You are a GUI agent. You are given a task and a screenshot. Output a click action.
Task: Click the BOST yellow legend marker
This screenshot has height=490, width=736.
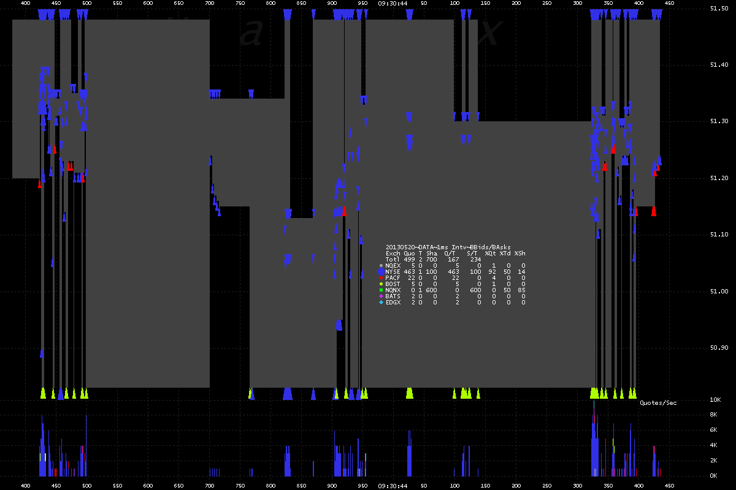tap(381, 284)
